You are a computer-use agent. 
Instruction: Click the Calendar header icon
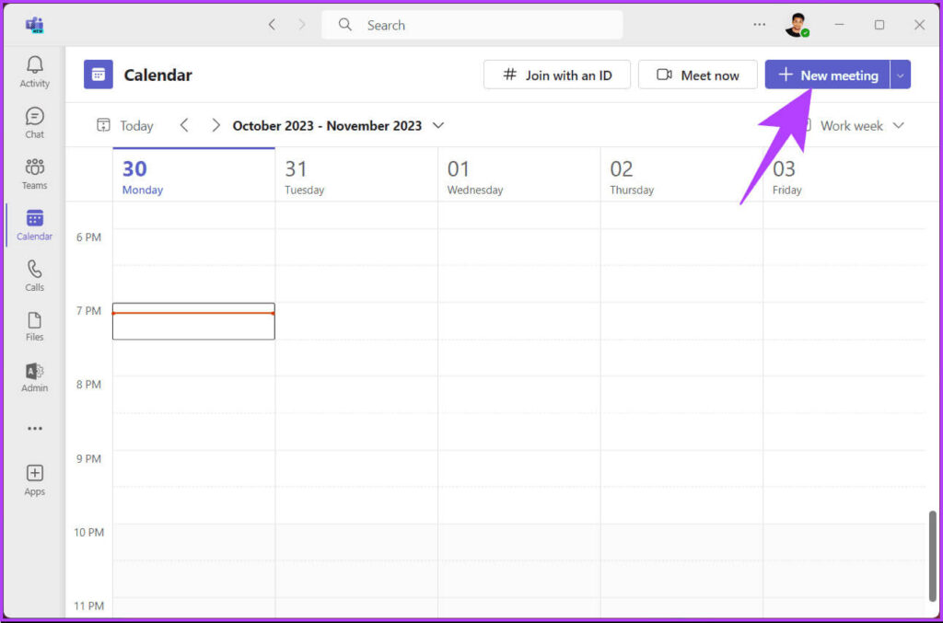[98, 75]
